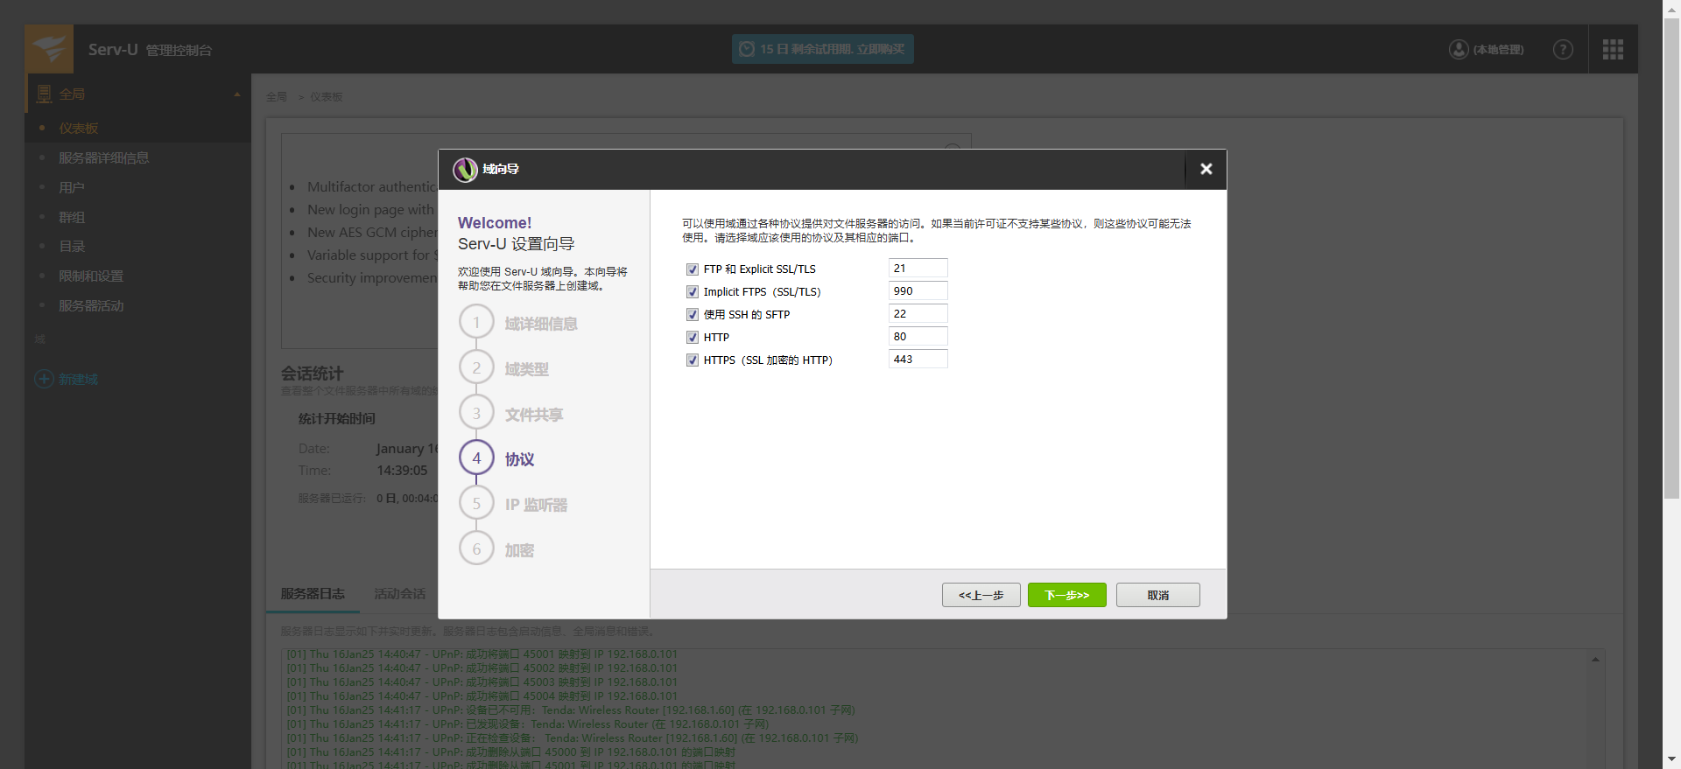Edit the FTP port field 21
The image size is (1681, 769).
(918, 269)
